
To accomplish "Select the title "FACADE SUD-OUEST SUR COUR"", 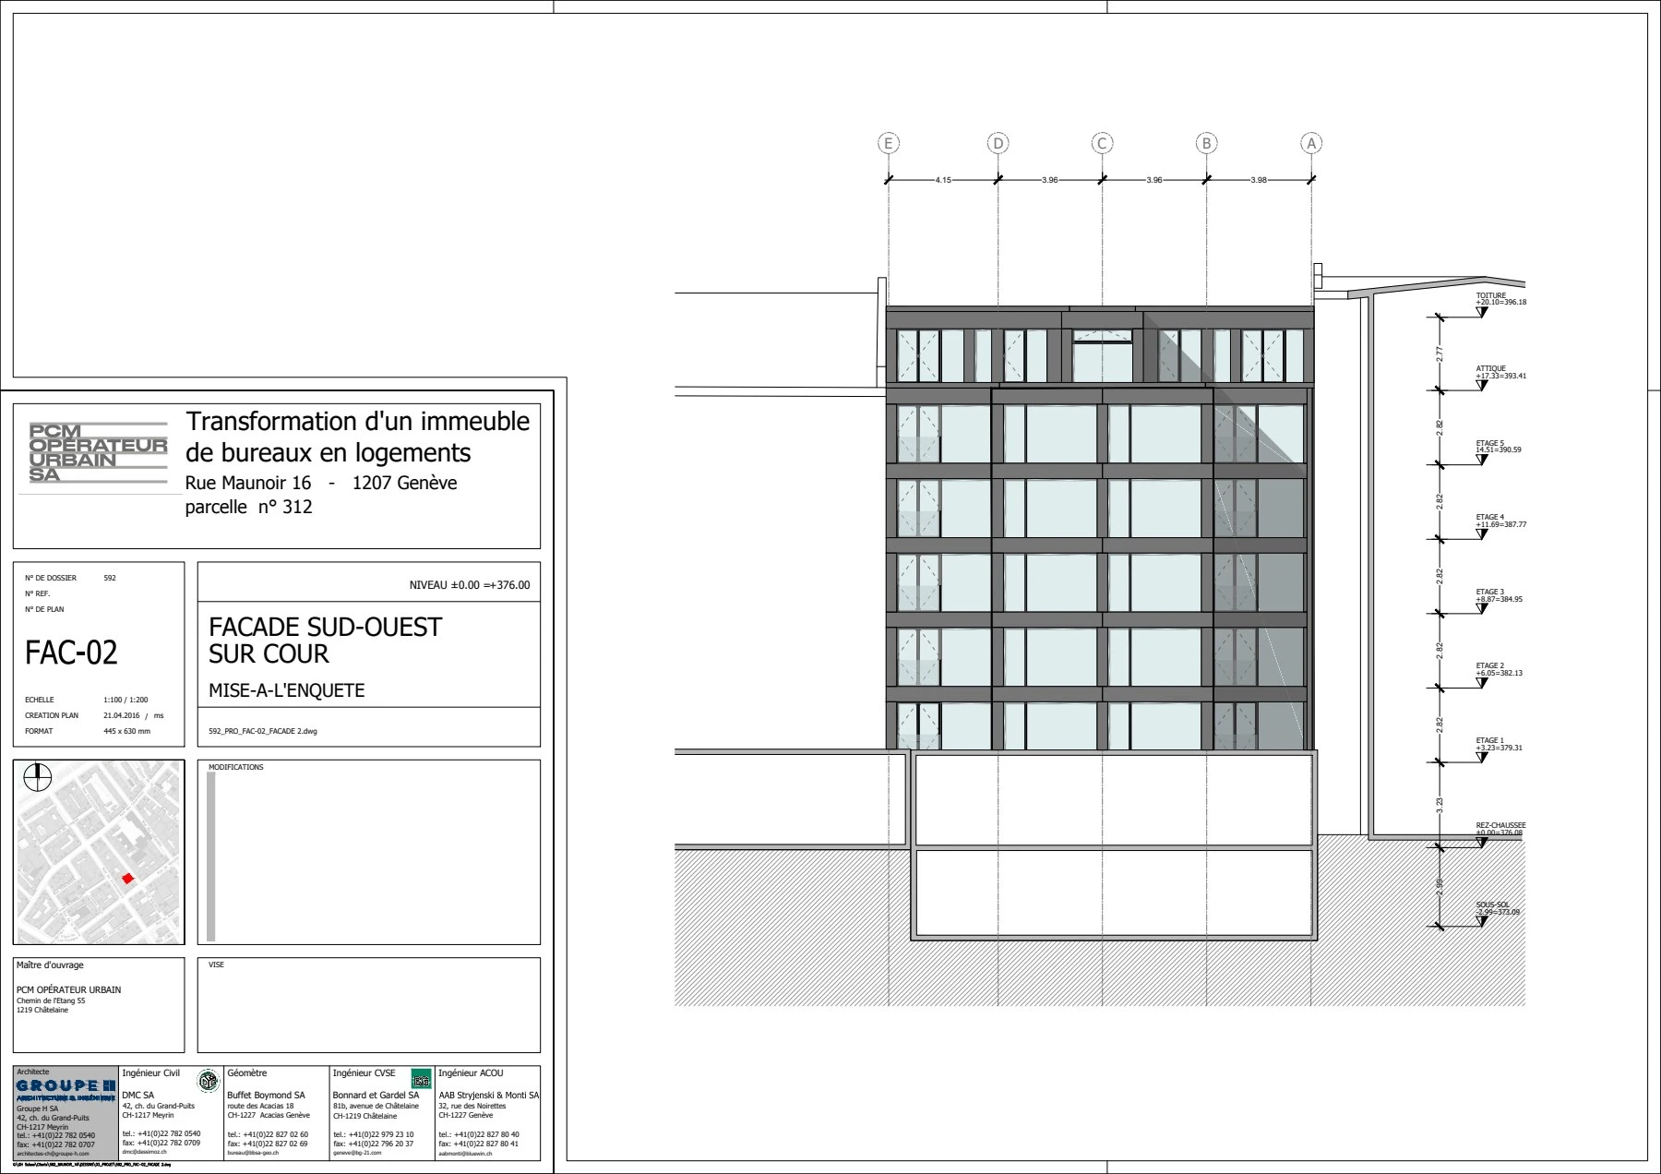I will [326, 641].
